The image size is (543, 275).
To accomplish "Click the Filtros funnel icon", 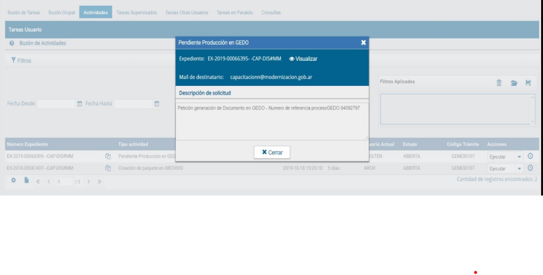I will point(13,60).
